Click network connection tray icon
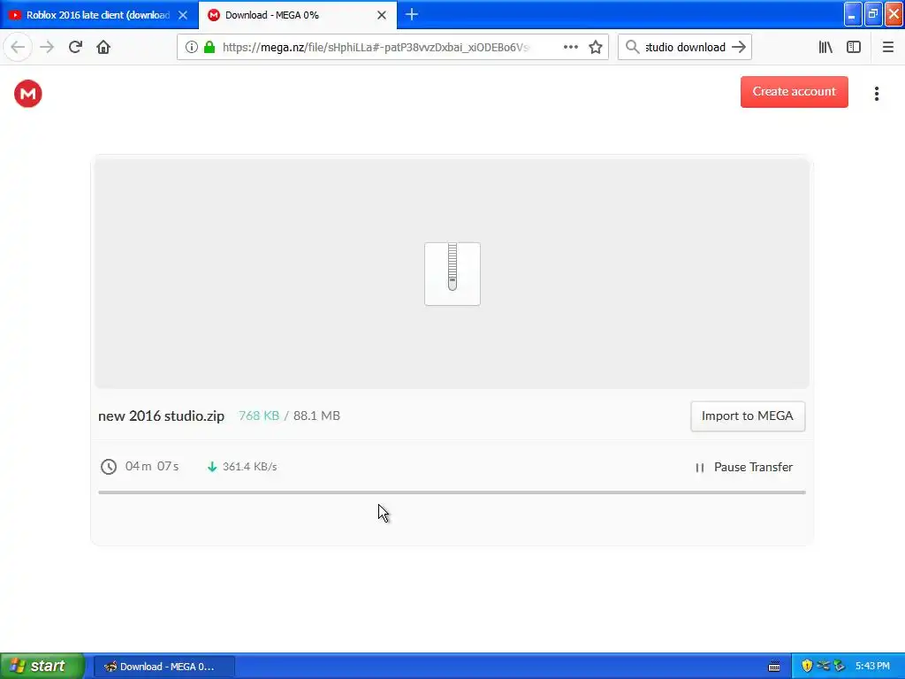Viewport: 905px width, 679px height. [823, 667]
